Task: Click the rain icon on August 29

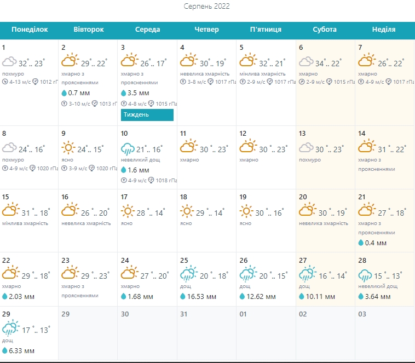Action: [x=10, y=329]
